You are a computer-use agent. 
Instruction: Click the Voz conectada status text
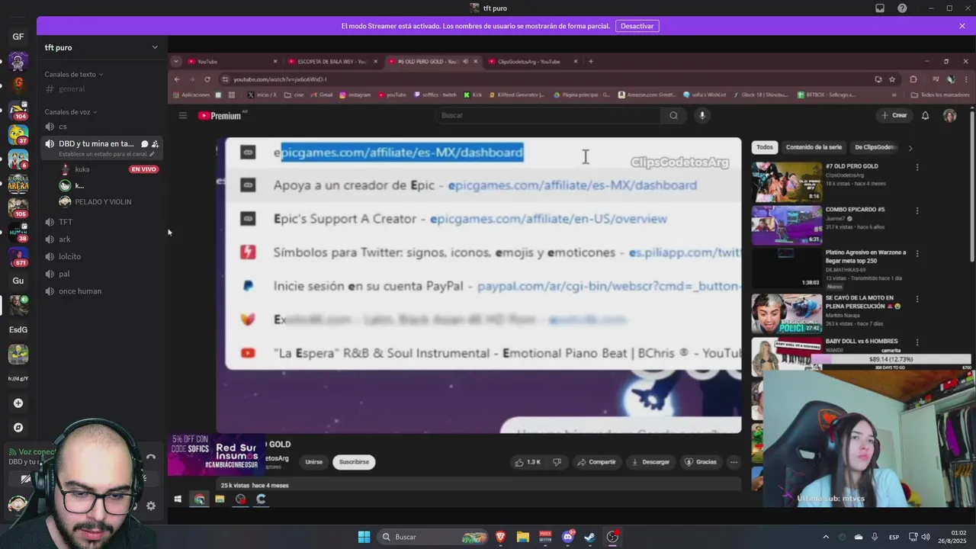tap(36, 451)
